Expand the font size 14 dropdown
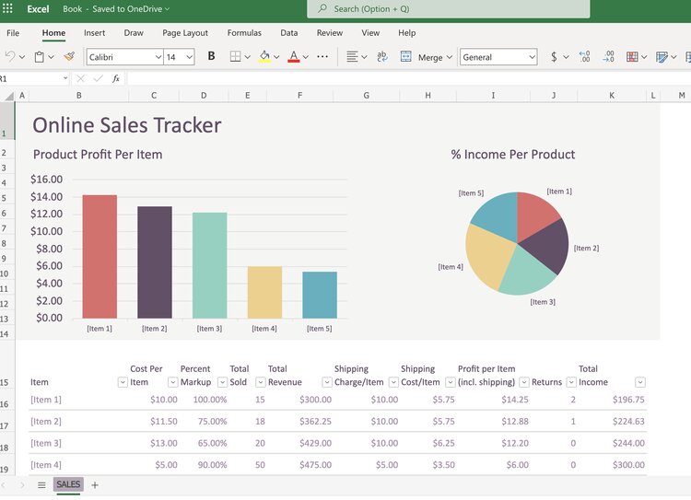The image size is (691, 500). pyautogui.click(x=189, y=57)
